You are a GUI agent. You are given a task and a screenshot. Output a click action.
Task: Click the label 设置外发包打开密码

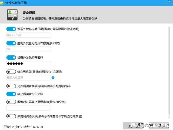tap(30, 58)
